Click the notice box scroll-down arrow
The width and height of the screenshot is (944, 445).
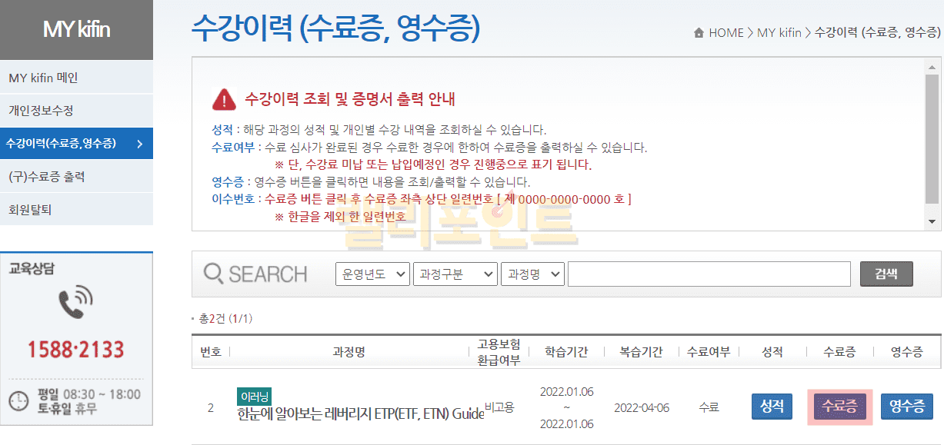[x=933, y=221]
